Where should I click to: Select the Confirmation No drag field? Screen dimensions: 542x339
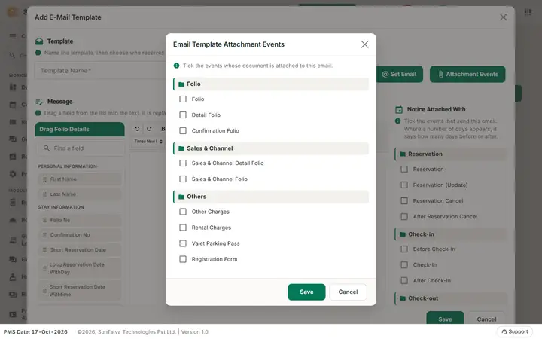(x=80, y=235)
